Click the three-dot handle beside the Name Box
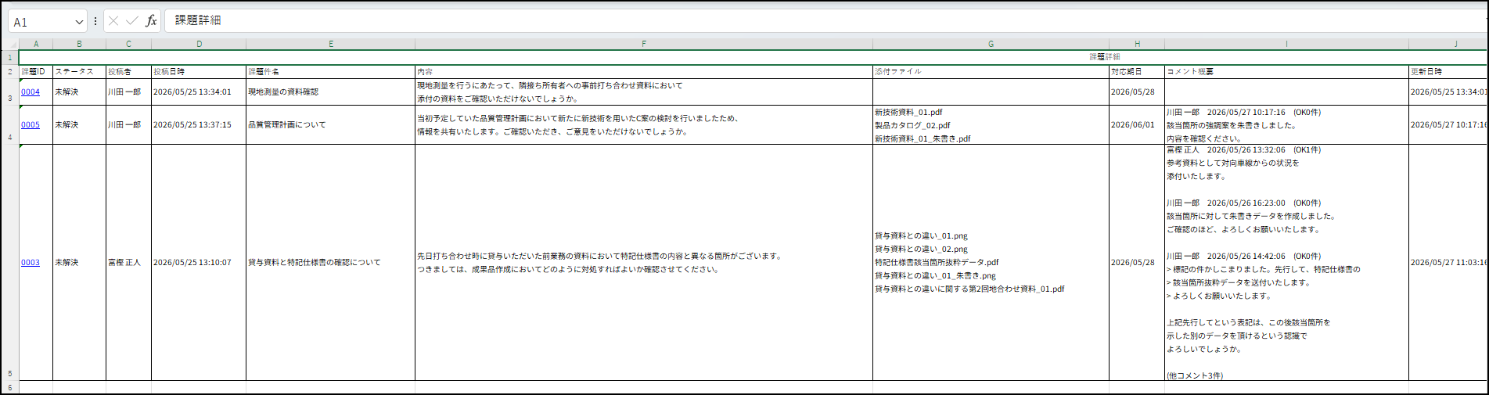The height and width of the screenshot is (395, 1489). [95, 21]
